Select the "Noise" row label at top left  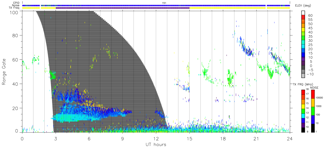16,5
